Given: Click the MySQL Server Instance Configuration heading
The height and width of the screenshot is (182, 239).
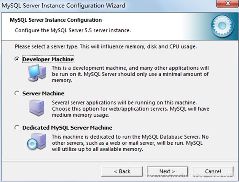Looking at the screenshot, I should tap(56, 20).
